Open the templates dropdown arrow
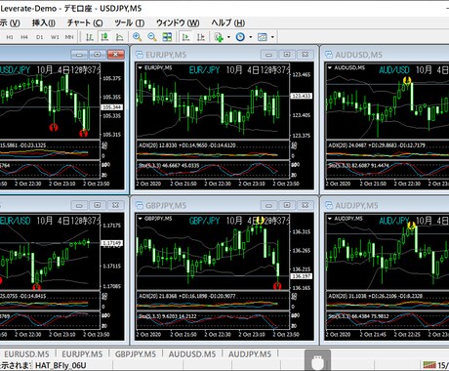The width and height of the screenshot is (449, 371). pos(272,37)
